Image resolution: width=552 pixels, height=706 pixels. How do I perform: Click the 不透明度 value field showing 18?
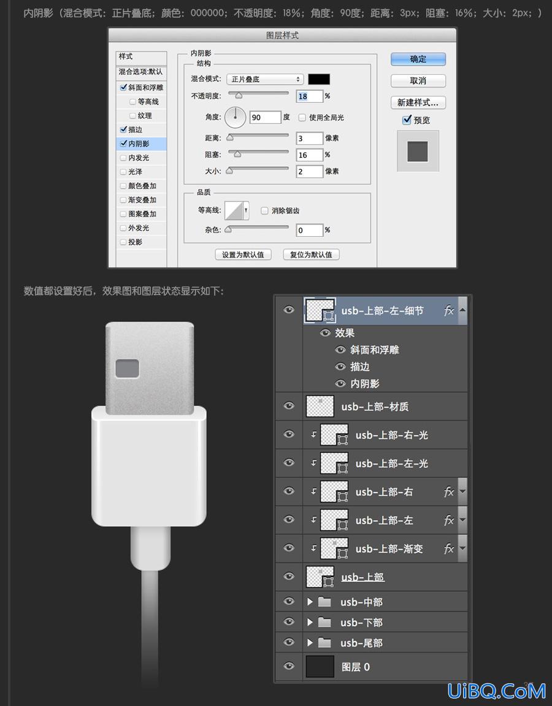click(x=309, y=96)
